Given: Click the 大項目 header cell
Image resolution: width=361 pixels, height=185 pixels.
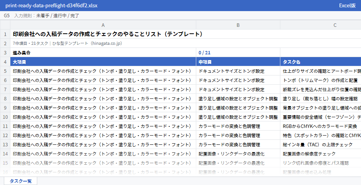Looking at the screenshot, I should [x=103, y=62].
